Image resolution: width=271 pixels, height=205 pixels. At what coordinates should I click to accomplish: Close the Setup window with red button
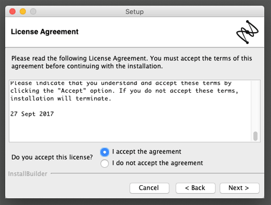(x=12, y=11)
